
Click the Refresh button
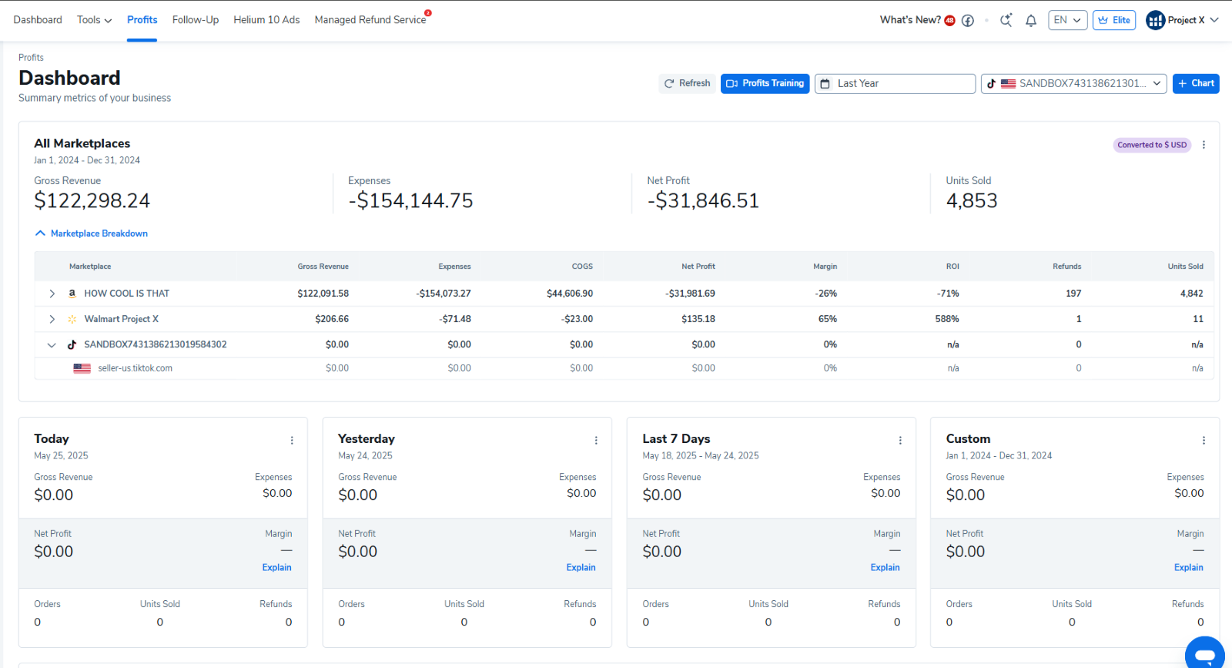click(x=687, y=83)
